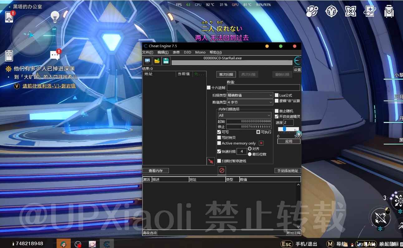Open the D3D menu
This screenshot has height=248, width=403.
click(x=187, y=52)
